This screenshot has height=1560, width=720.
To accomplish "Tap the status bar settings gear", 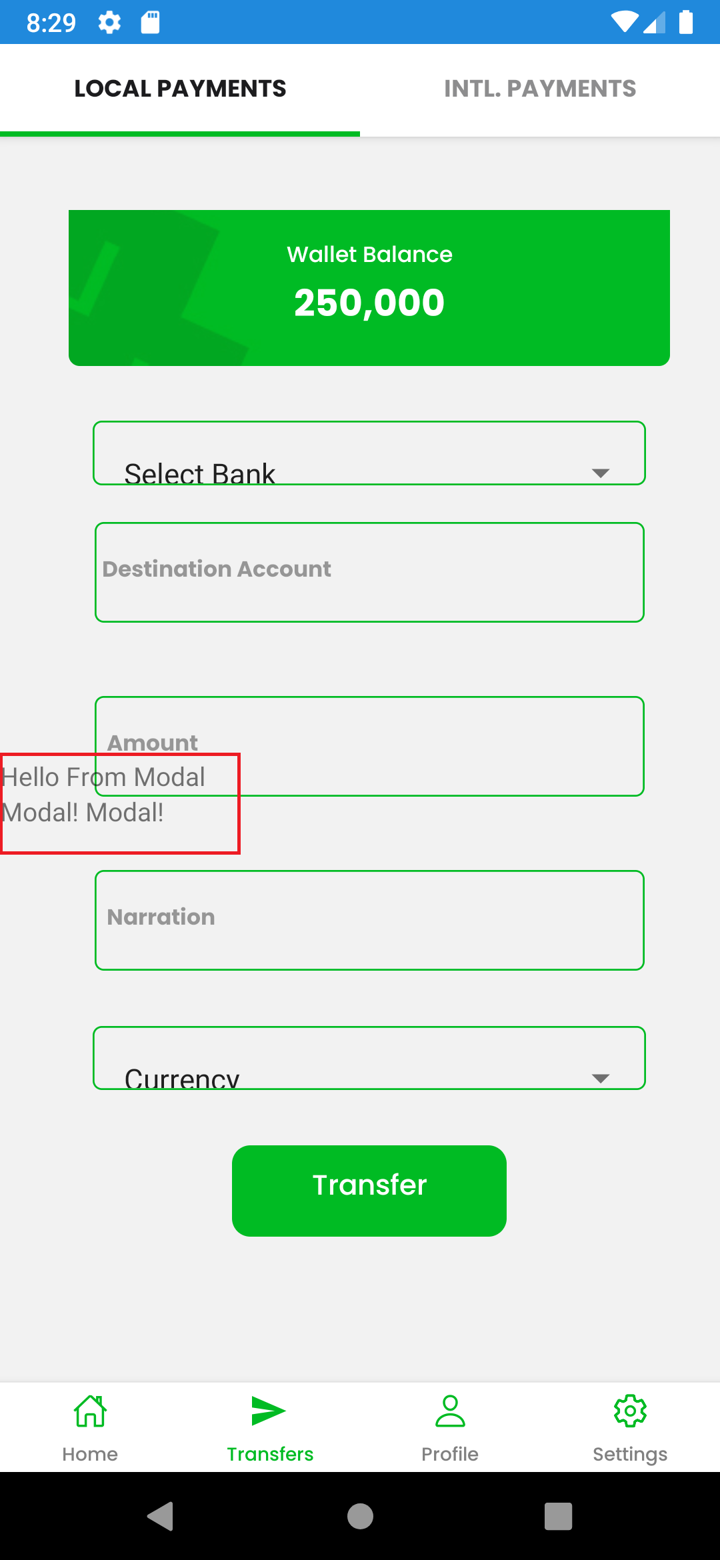I will tap(109, 23).
